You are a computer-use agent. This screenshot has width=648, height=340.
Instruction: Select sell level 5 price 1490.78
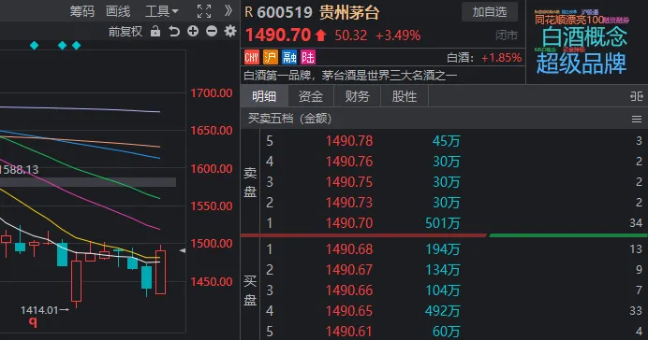349,141
